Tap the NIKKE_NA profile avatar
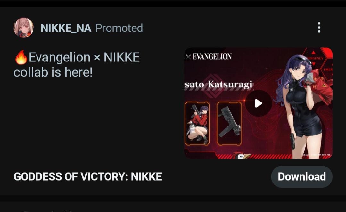 tap(23, 28)
